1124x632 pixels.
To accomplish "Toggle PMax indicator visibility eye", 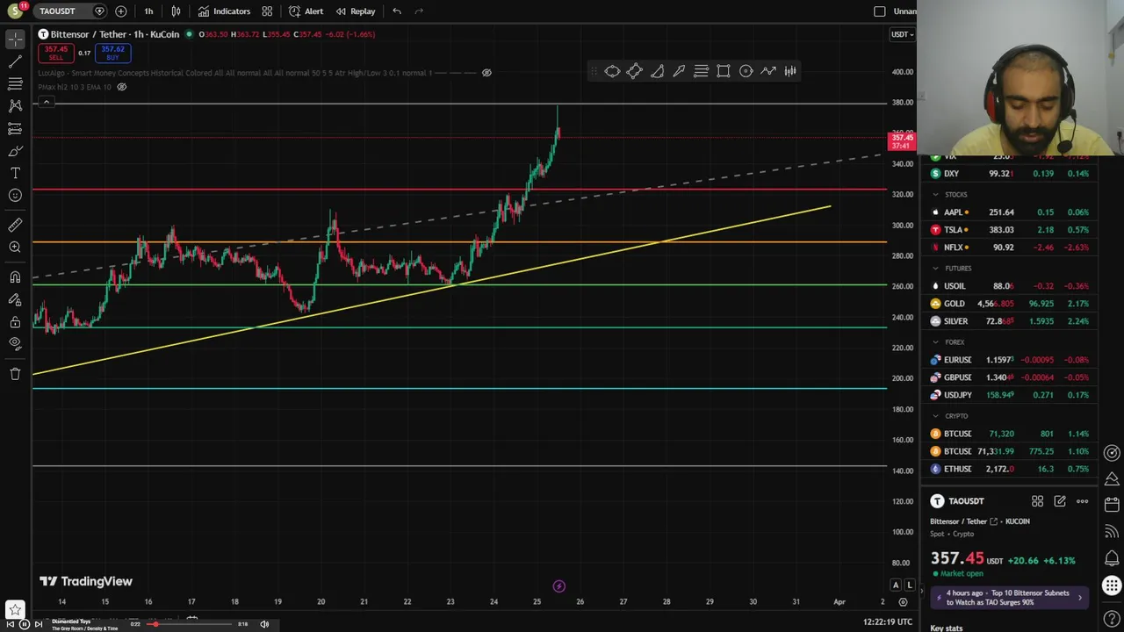I will pos(122,87).
